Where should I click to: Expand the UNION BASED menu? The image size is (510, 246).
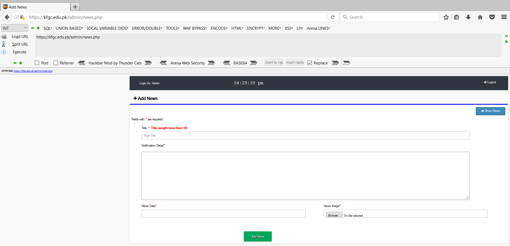click(x=69, y=28)
